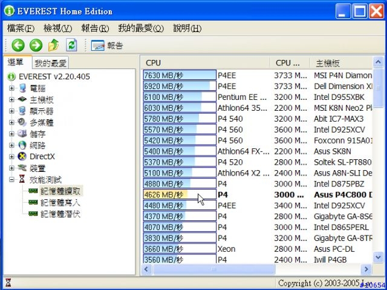Open the 報告 report toolbar button
The image size is (387, 290).
pos(106,45)
